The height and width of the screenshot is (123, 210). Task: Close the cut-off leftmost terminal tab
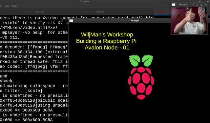coord(26,12)
